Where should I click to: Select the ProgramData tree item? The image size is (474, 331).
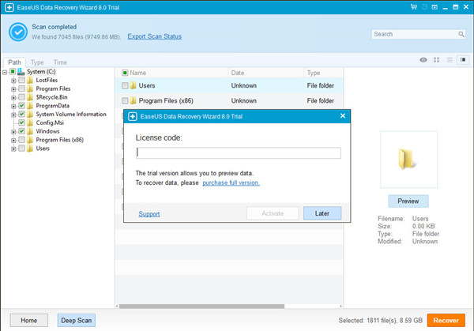53,106
